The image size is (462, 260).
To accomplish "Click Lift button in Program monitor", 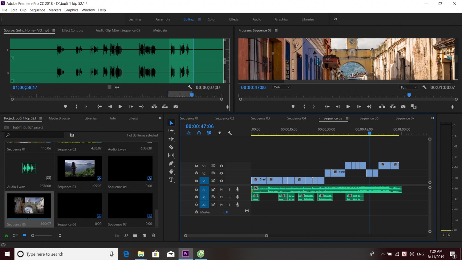I will tap(382, 107).
